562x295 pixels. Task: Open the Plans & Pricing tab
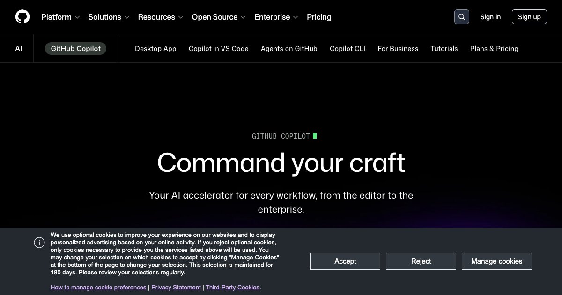tap(494, 48)
